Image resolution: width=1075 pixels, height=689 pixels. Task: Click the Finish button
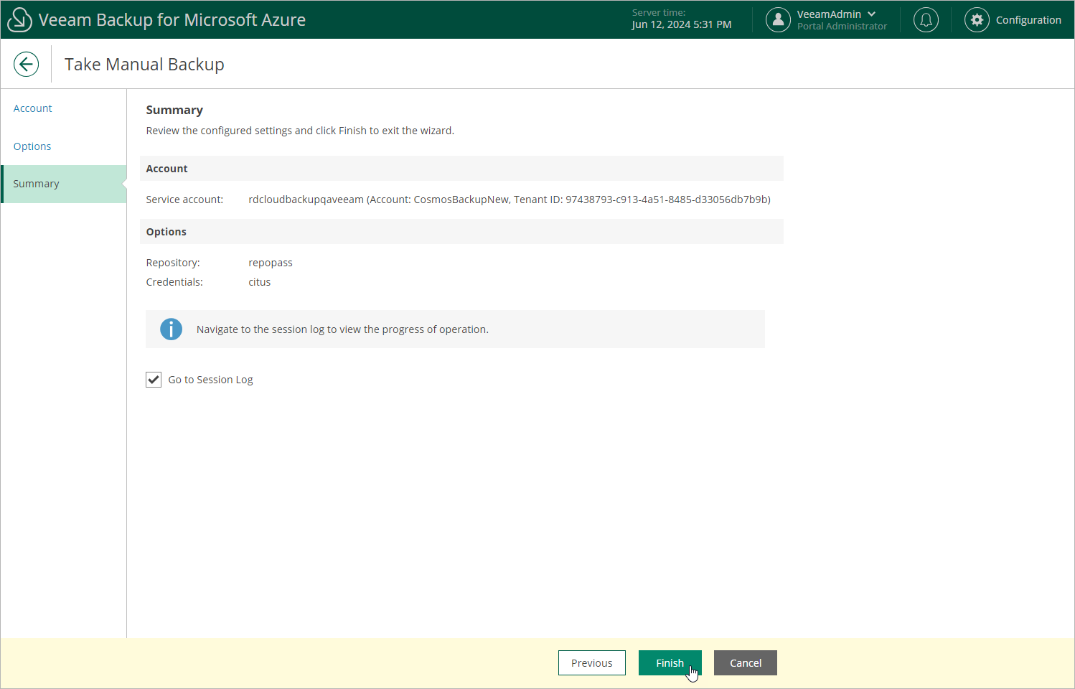[x=670, y=663]
